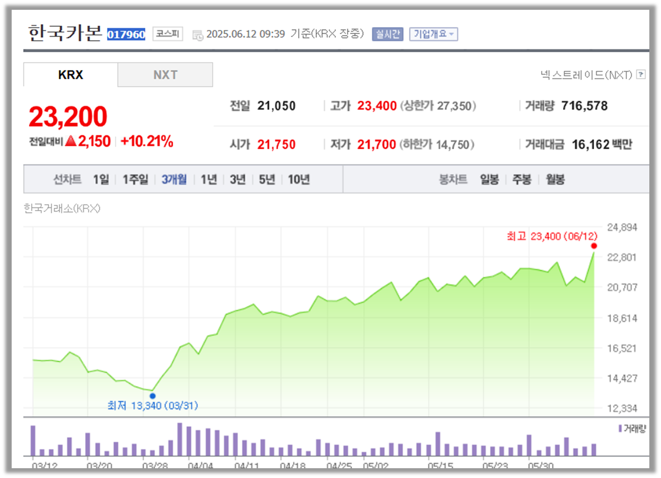
Task: Click the 저가 21,700 value
Action: point(377,145)
